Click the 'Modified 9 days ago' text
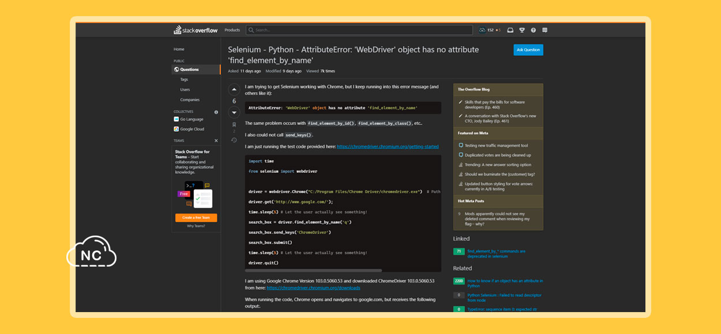Screen dimensions: 721x334 point(283,71)
